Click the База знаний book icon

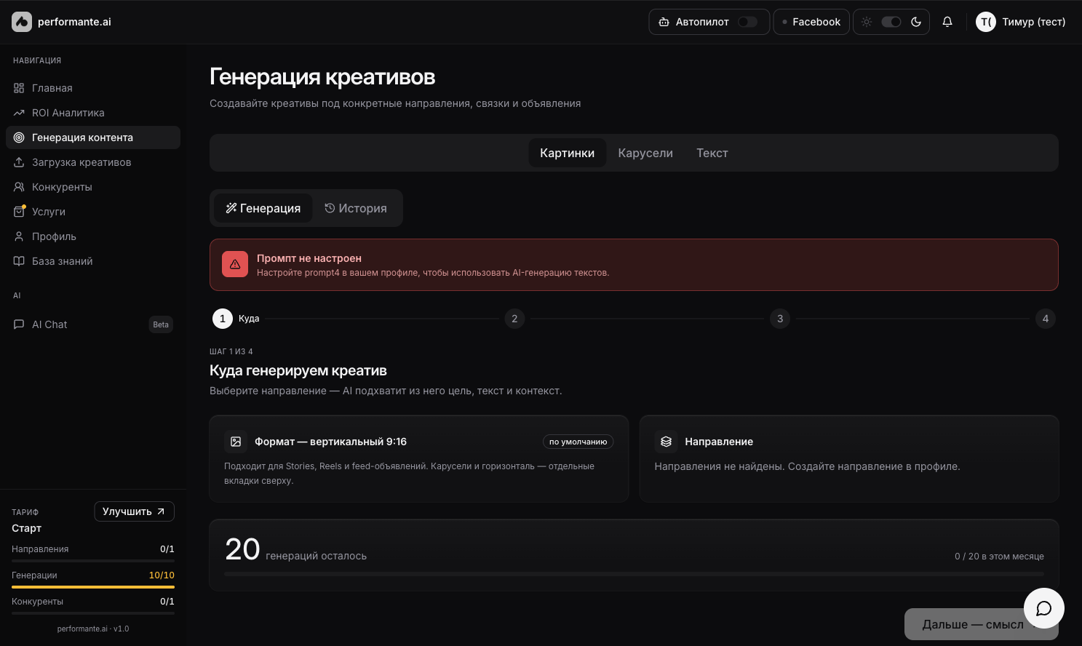(x=19, y=261)
